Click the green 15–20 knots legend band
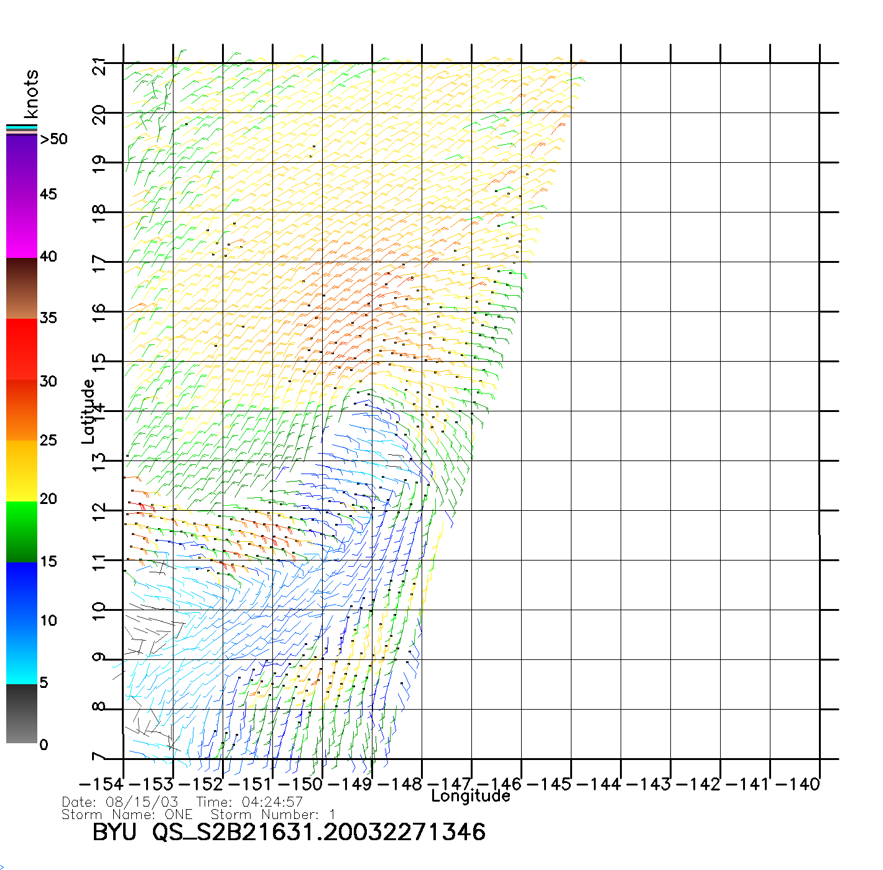The width and height of the screenshot is (883, 870). [22, 531]
